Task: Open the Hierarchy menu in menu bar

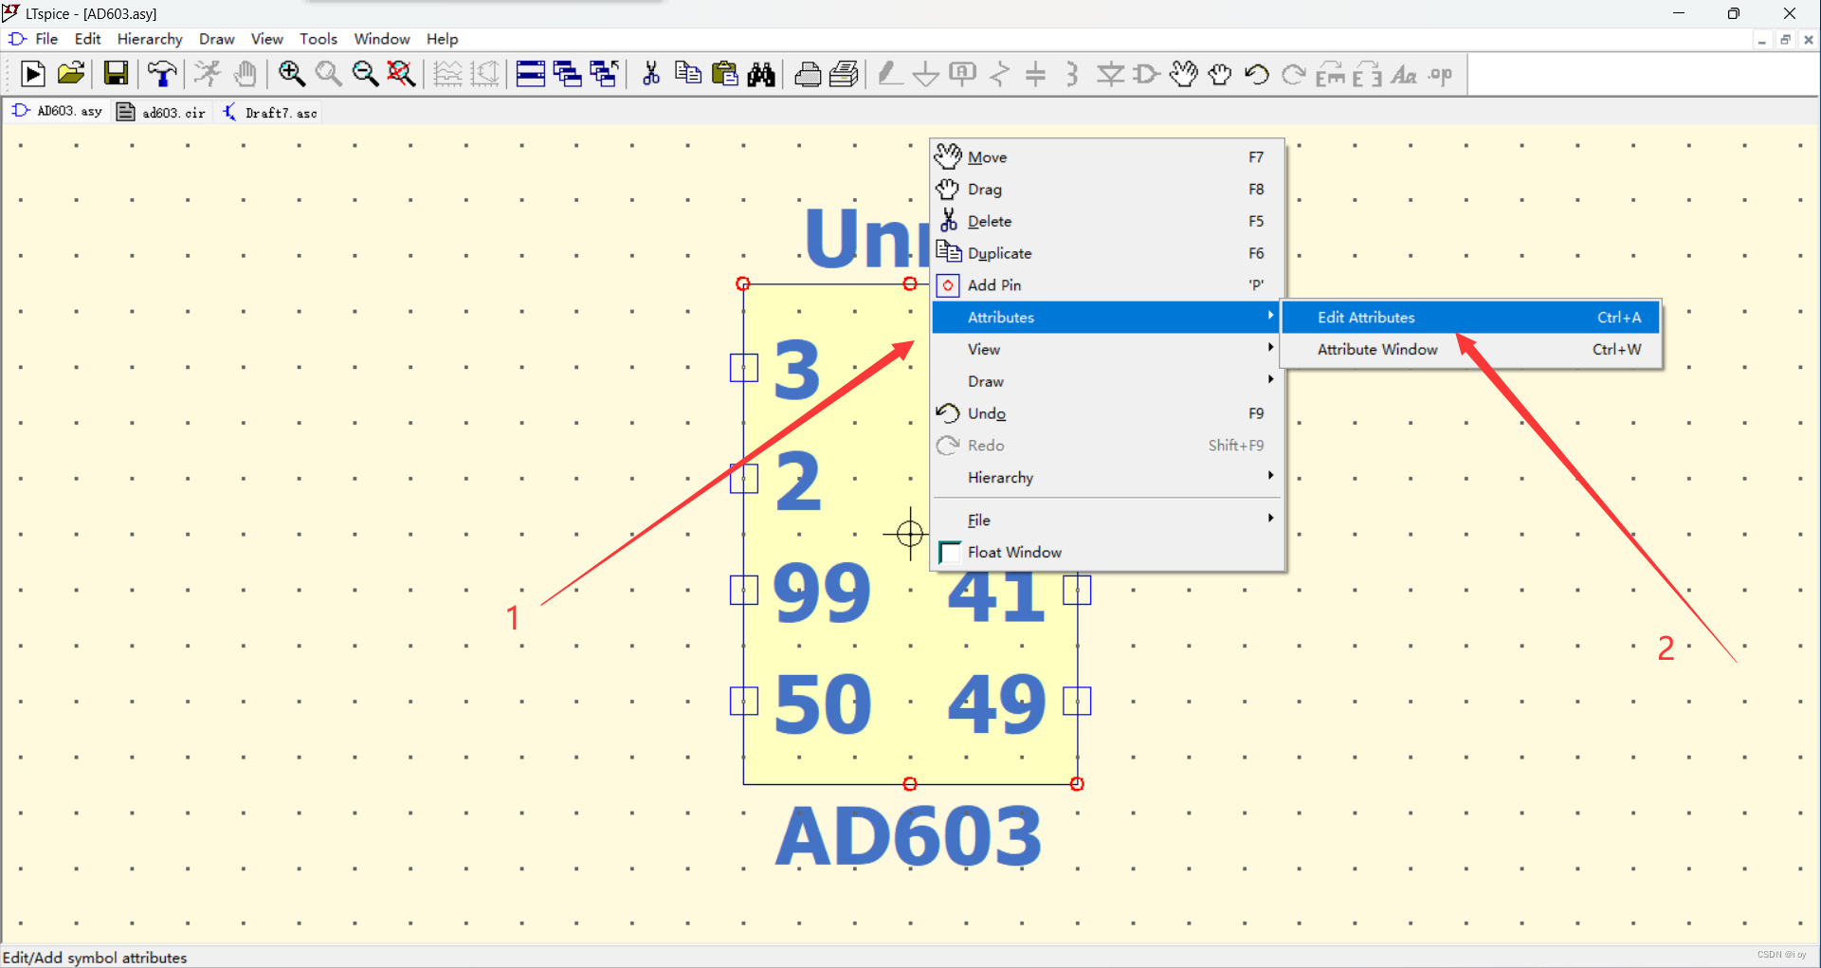Action: click(x=150, y=39)
